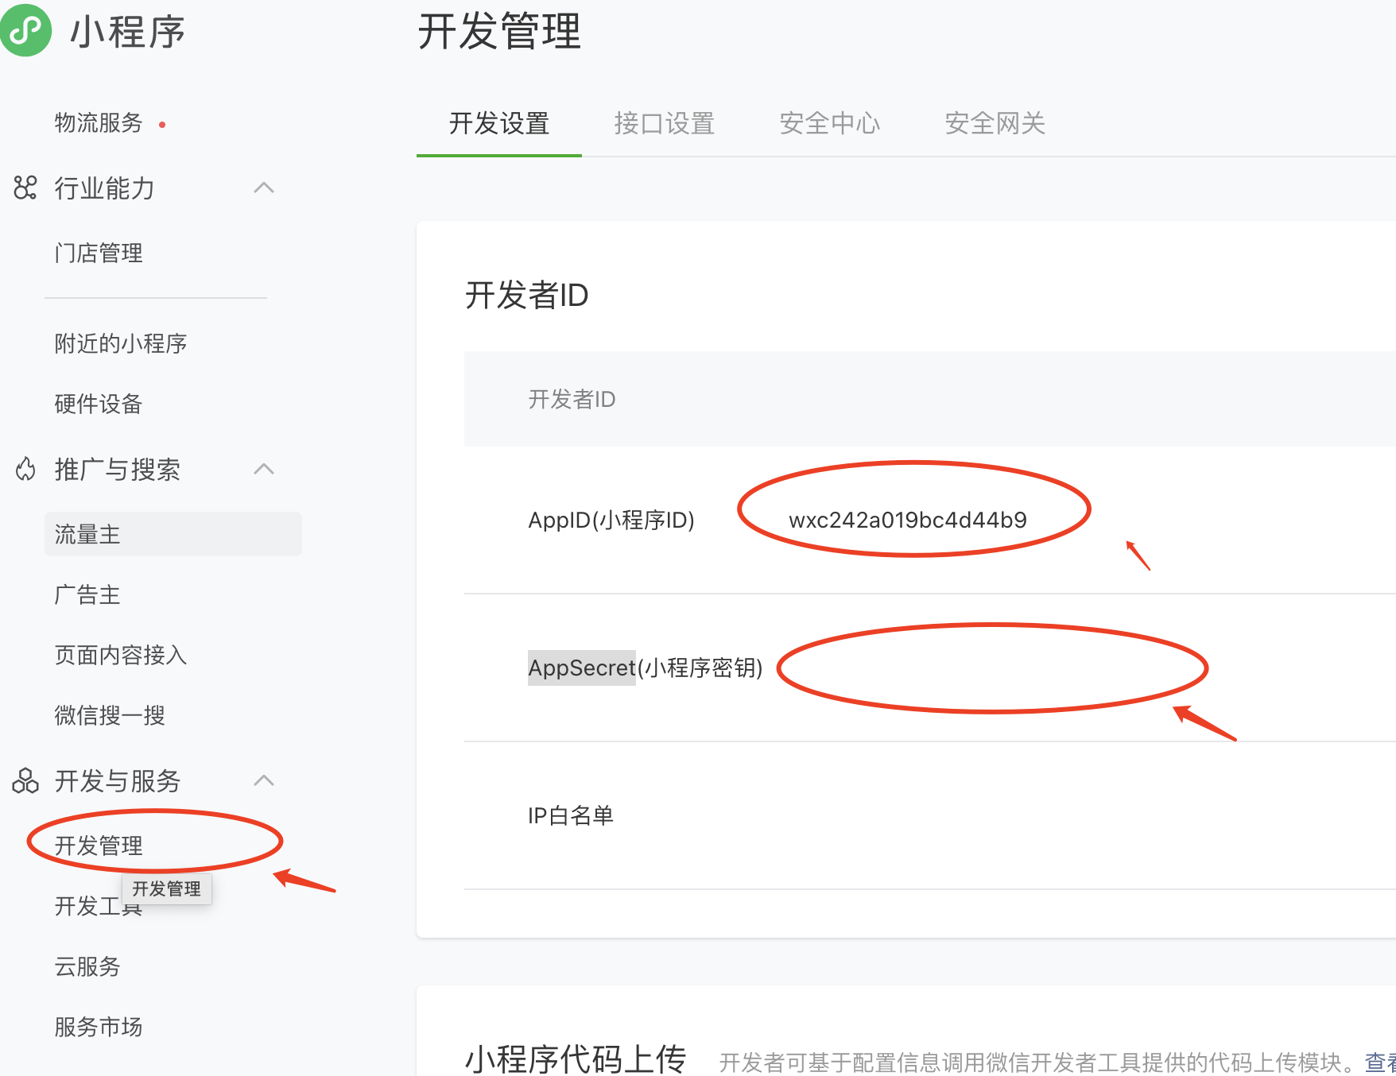Select 流量主 in the sidebar
The image size is (1396, 1076).
pos(87,534)
